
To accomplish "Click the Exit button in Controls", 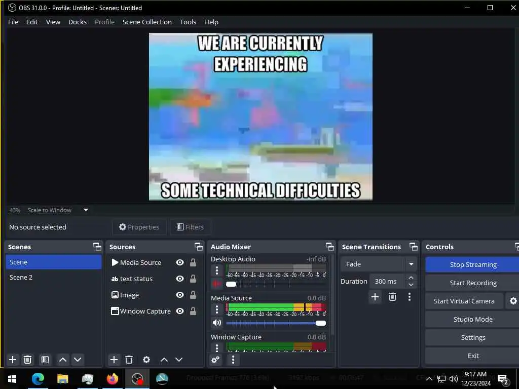I will click(473, 356).
